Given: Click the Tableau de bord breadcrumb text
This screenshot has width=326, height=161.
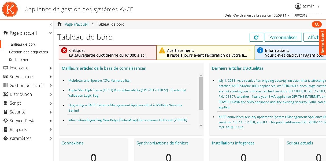Looking at the screenshot, I should pos(111,24).
